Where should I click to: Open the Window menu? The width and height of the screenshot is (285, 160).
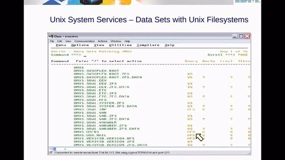116,41
